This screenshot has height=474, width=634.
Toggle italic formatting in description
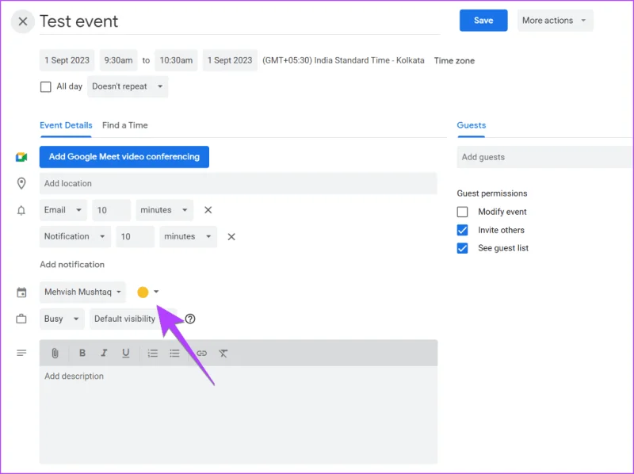(x=104, y=353)
